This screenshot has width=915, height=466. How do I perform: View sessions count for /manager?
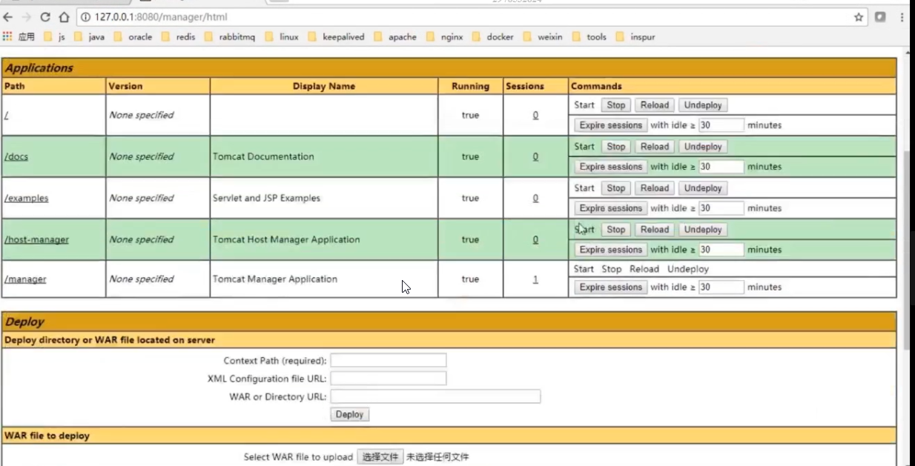(535, 279)
